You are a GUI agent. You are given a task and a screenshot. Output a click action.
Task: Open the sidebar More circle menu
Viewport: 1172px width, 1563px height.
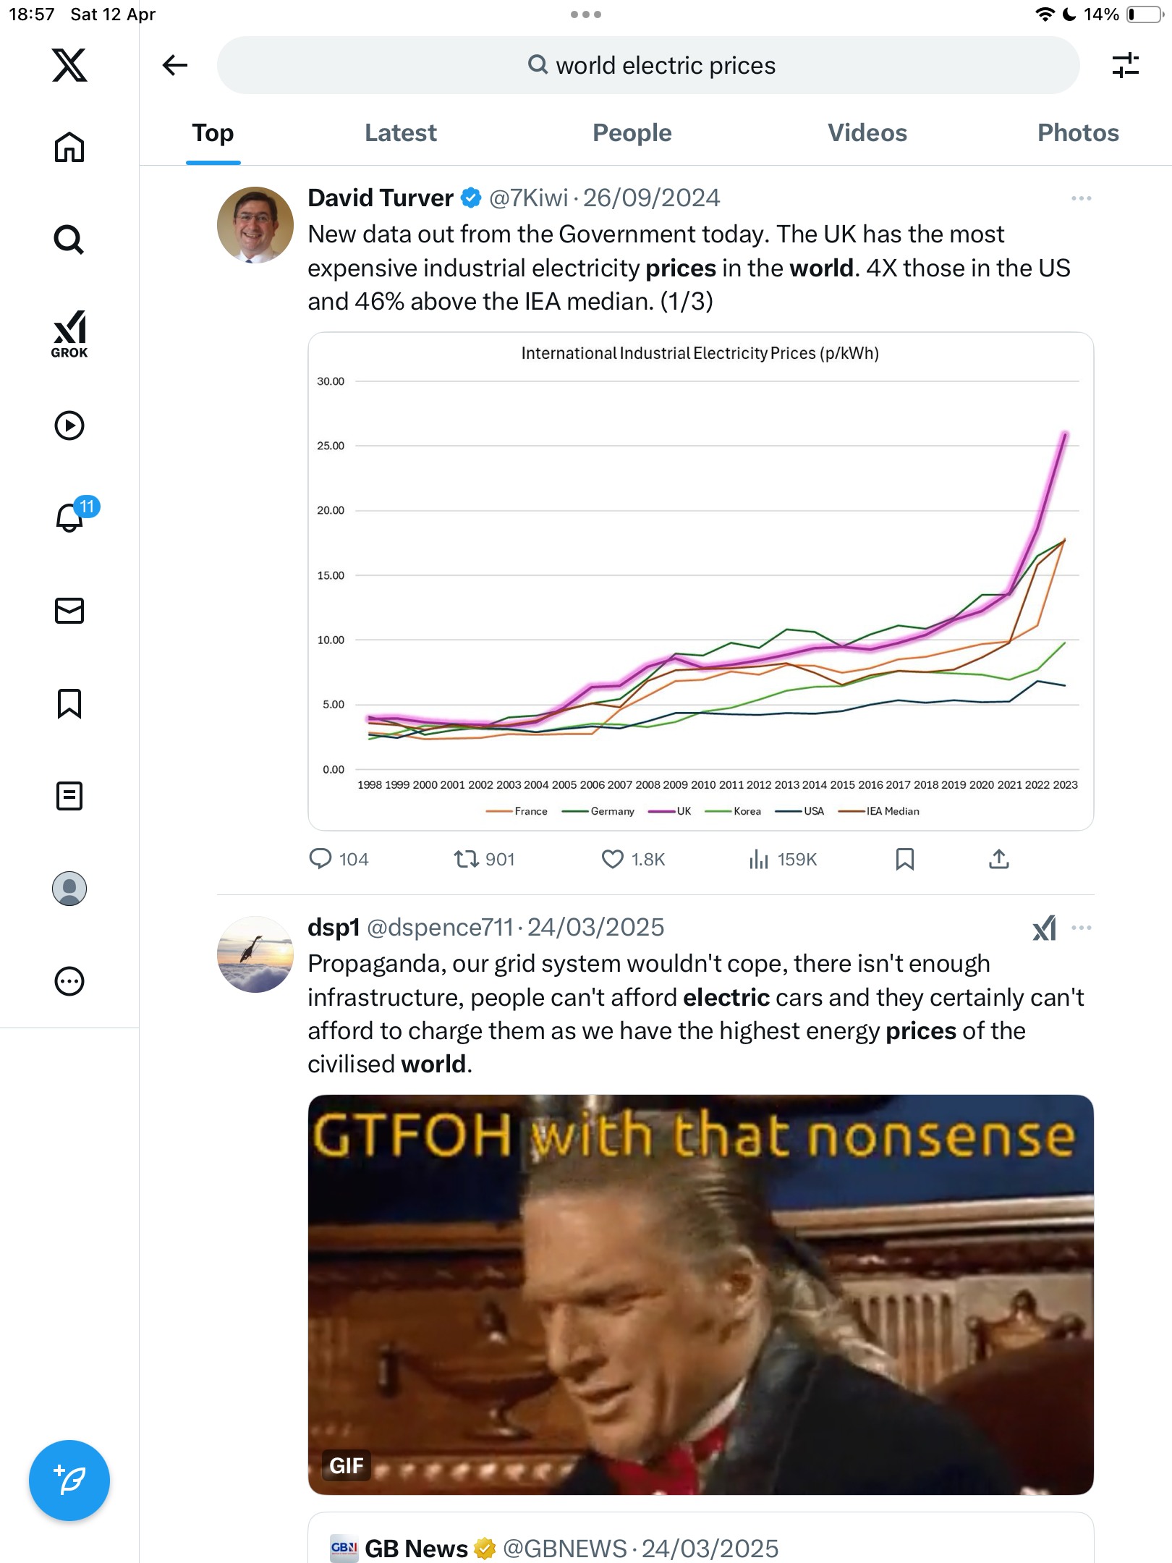(69, 981)
